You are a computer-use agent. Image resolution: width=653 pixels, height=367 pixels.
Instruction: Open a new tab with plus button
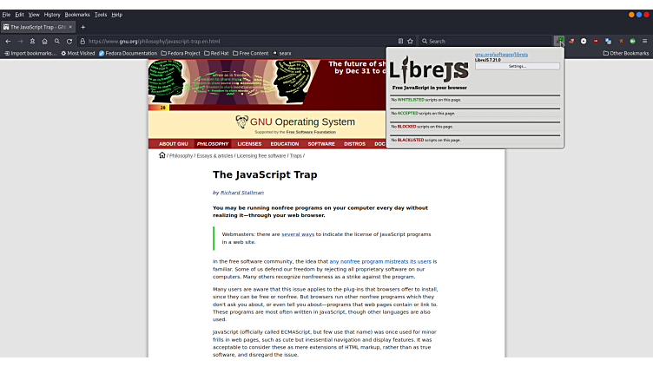coord(83,27)
